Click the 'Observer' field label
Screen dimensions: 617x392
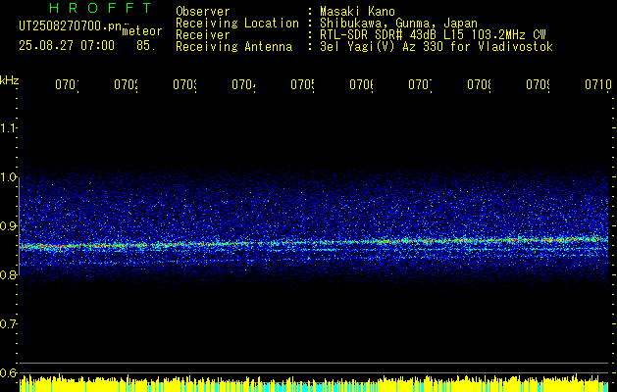tap(203, 11)
